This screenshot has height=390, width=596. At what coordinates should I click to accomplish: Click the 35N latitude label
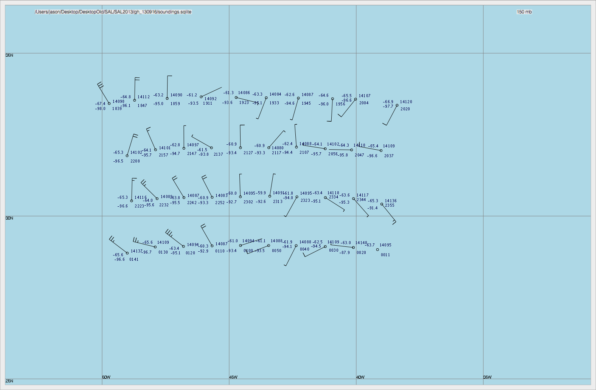click(9, 55)
